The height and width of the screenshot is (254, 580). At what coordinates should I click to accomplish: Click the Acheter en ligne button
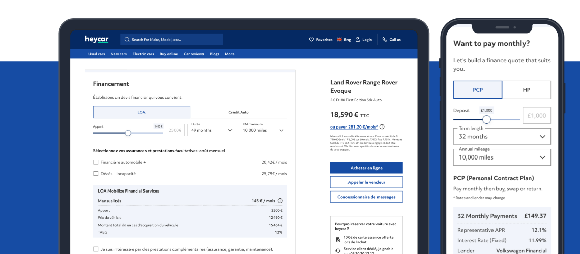pos(366,168)
